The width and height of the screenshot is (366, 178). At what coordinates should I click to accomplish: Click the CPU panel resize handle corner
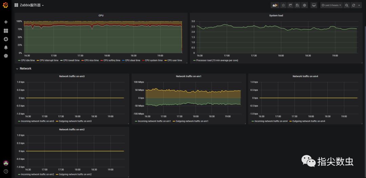click(x=186, y=62)
